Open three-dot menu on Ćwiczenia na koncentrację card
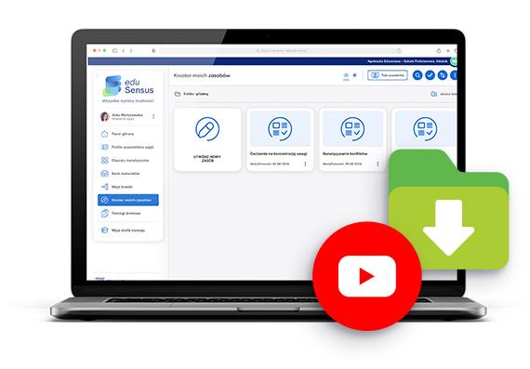This screenshot has height=369, width=530. [x=305, y=164]
